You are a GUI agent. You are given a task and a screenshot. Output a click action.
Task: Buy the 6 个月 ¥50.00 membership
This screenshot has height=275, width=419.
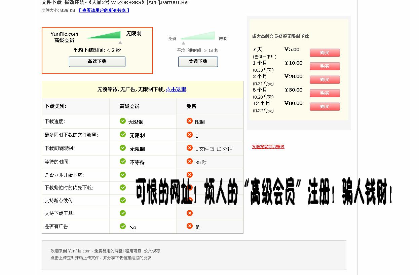point(325,93)
